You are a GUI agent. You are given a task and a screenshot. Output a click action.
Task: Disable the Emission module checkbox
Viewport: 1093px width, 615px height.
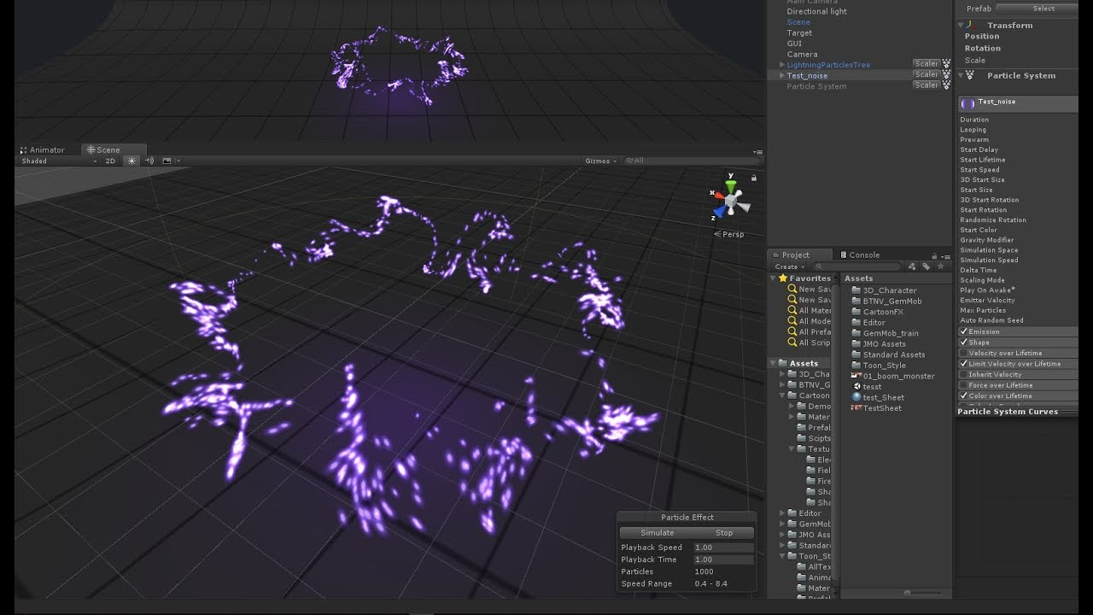pyautogui.click(x=963, y=331)
